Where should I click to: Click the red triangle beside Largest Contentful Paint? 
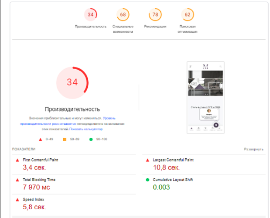click(147, 160)
